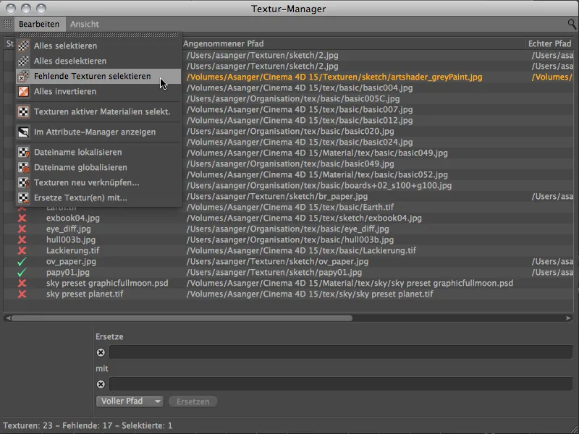This screenshot has width=579, height=434.
Task: Choose Fehlende Texturen selektieren
Action: tap(98, 77)
